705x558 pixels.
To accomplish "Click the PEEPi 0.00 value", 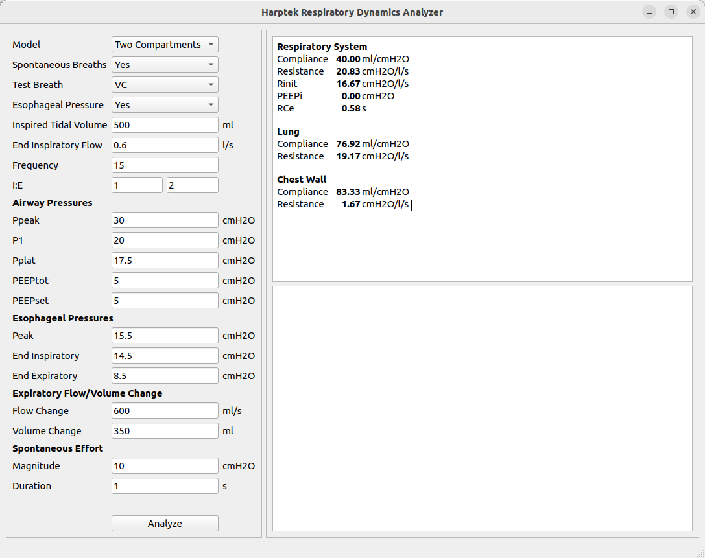I will click(351, 96).
